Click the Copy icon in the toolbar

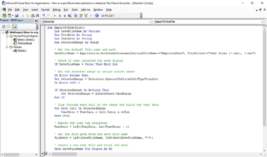click(x=28, y=16)
